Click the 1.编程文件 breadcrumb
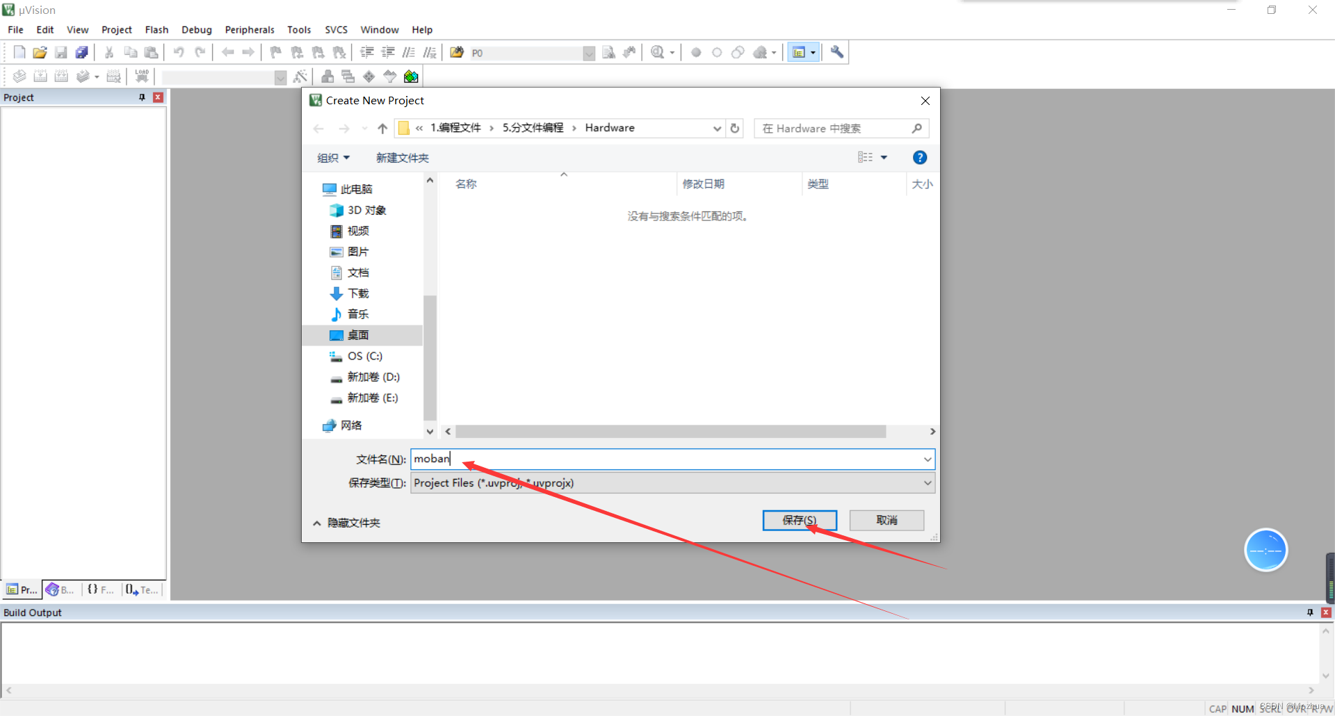This screenshot has width=1335, height=716. 455,128
